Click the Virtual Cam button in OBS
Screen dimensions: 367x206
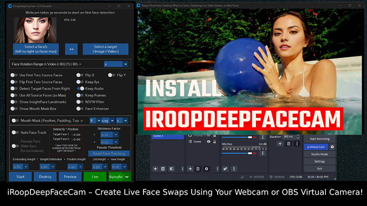(316, 147)
